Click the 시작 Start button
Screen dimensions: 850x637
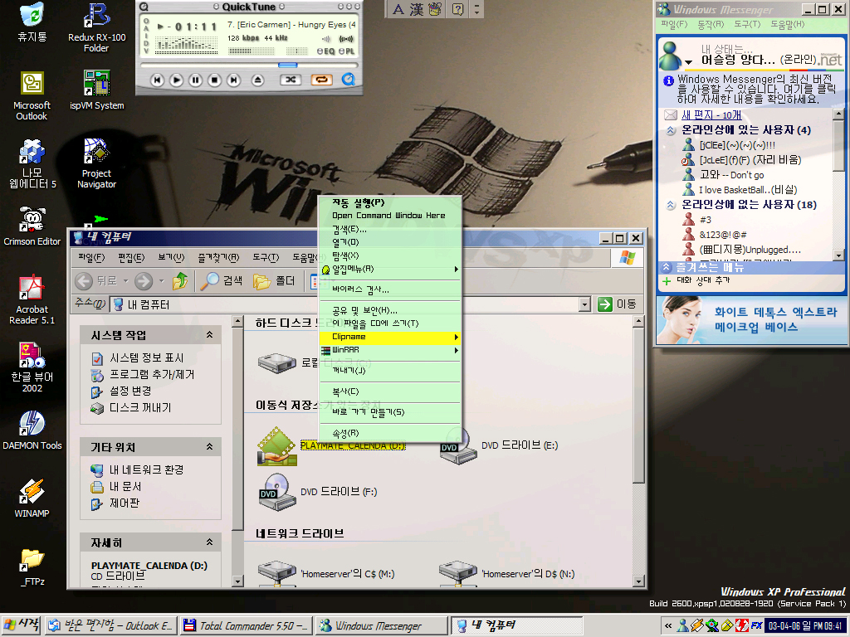21,625
